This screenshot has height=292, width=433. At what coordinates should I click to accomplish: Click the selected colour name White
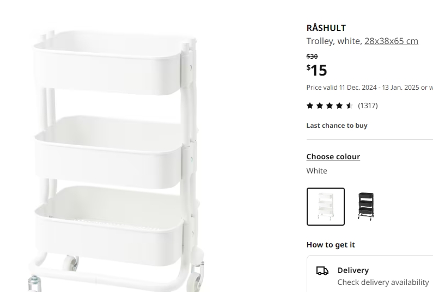(x=317, y=171)
